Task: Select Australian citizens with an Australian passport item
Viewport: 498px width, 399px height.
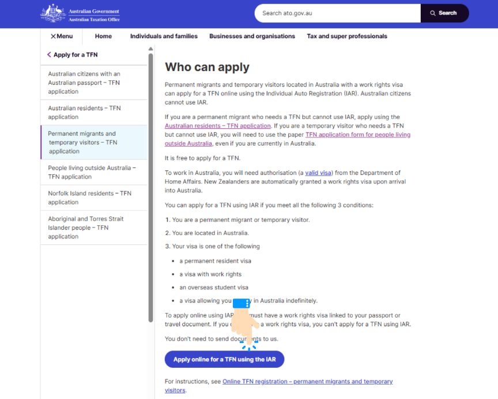Action: click(x=84, y=83)
